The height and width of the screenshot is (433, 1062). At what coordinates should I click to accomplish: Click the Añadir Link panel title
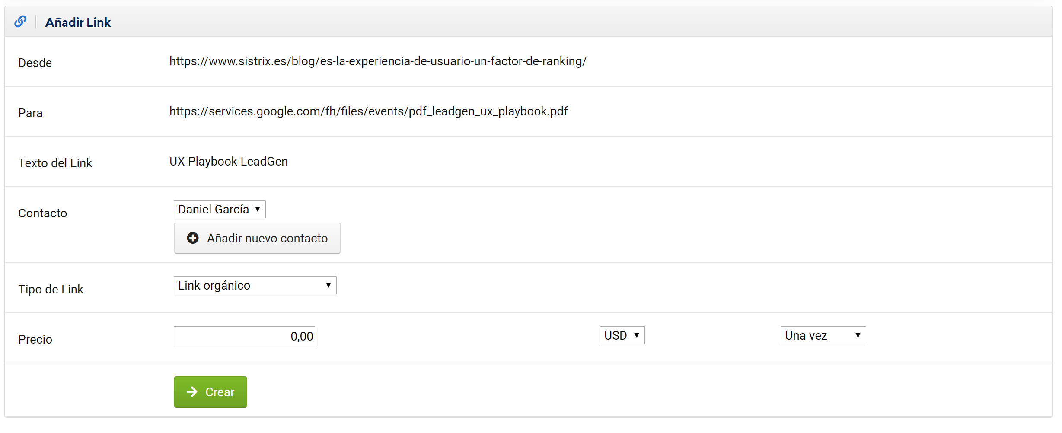(78, 22)
